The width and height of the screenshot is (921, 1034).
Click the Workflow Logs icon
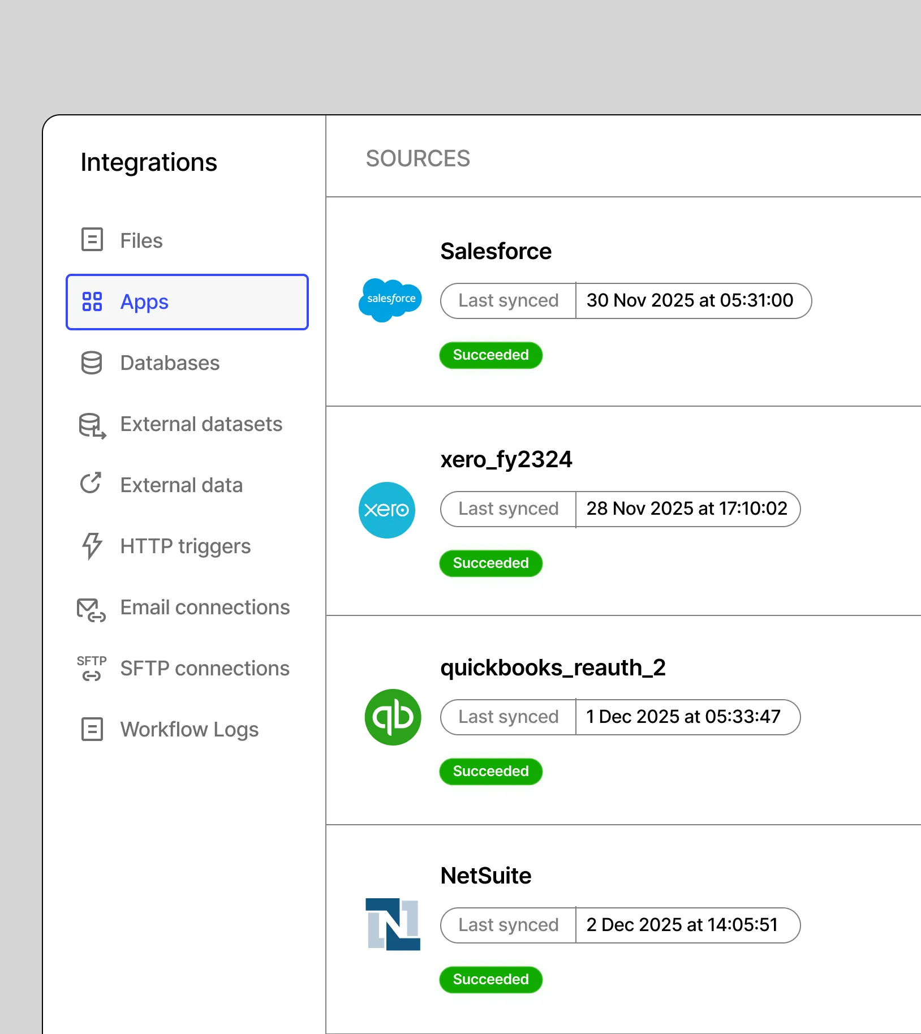(92, 729)
